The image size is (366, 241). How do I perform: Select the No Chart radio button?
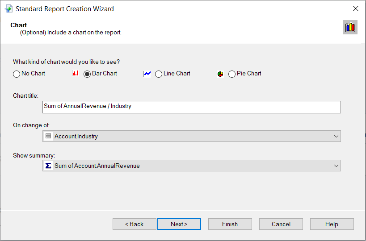click(x=17, y=74)
